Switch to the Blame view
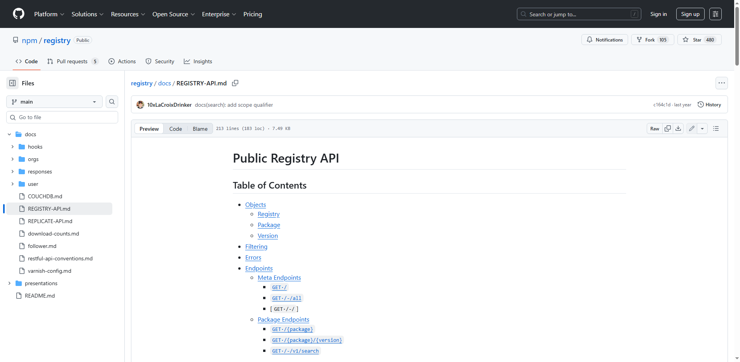 coord(200,128)
